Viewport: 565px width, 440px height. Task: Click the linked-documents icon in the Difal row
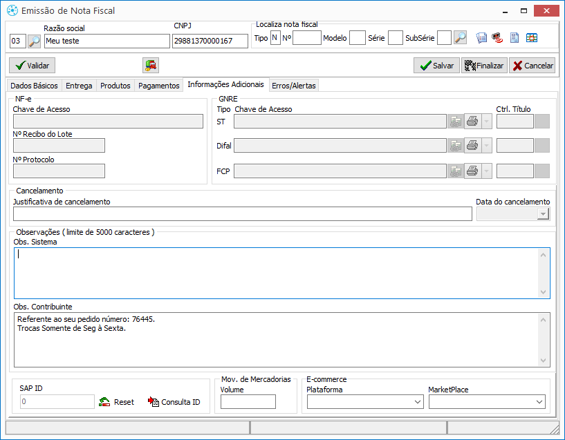click(456, 146)
